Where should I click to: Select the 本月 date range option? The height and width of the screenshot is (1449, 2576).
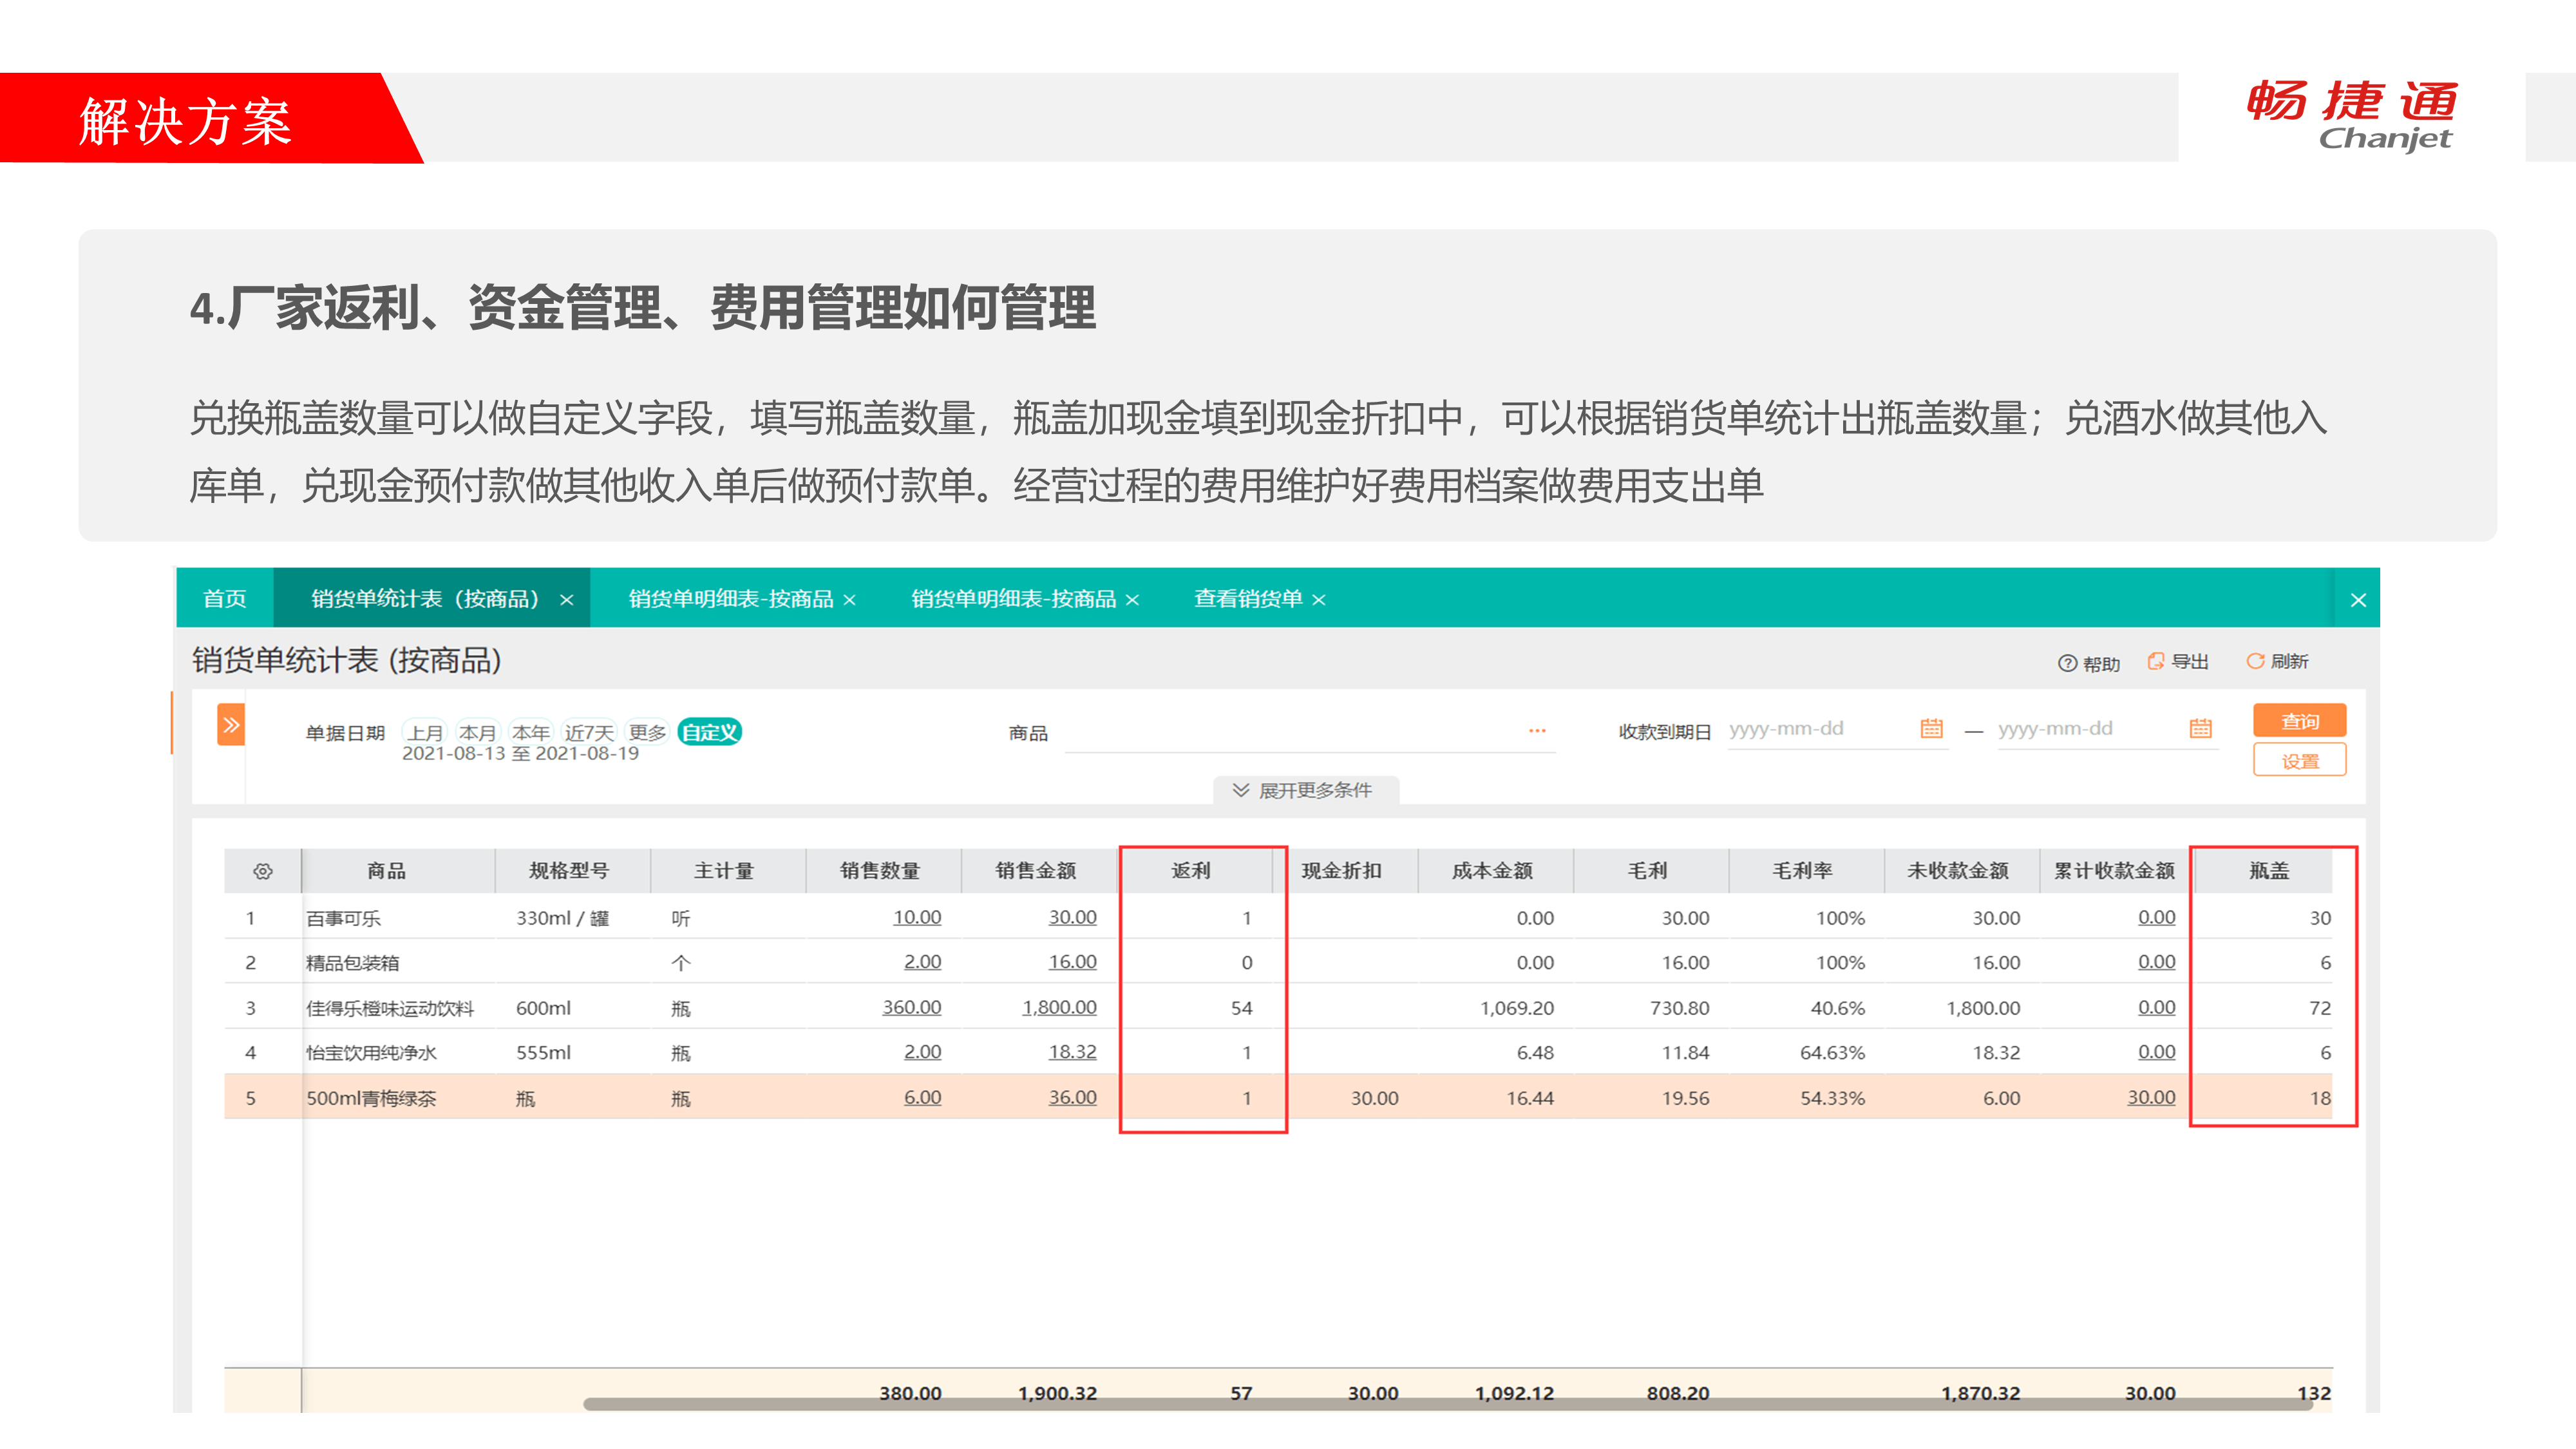click(x=477, y=732)
